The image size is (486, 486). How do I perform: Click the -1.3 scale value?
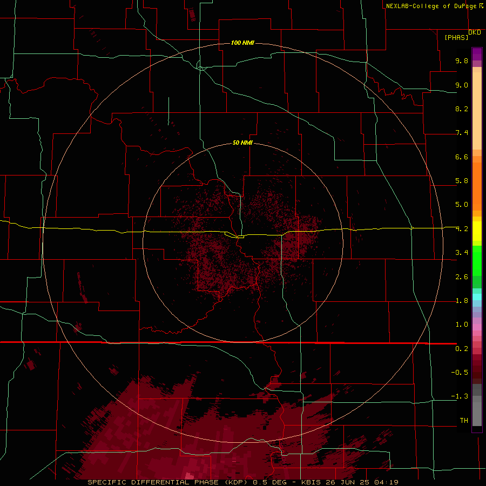tap(460, 396)
